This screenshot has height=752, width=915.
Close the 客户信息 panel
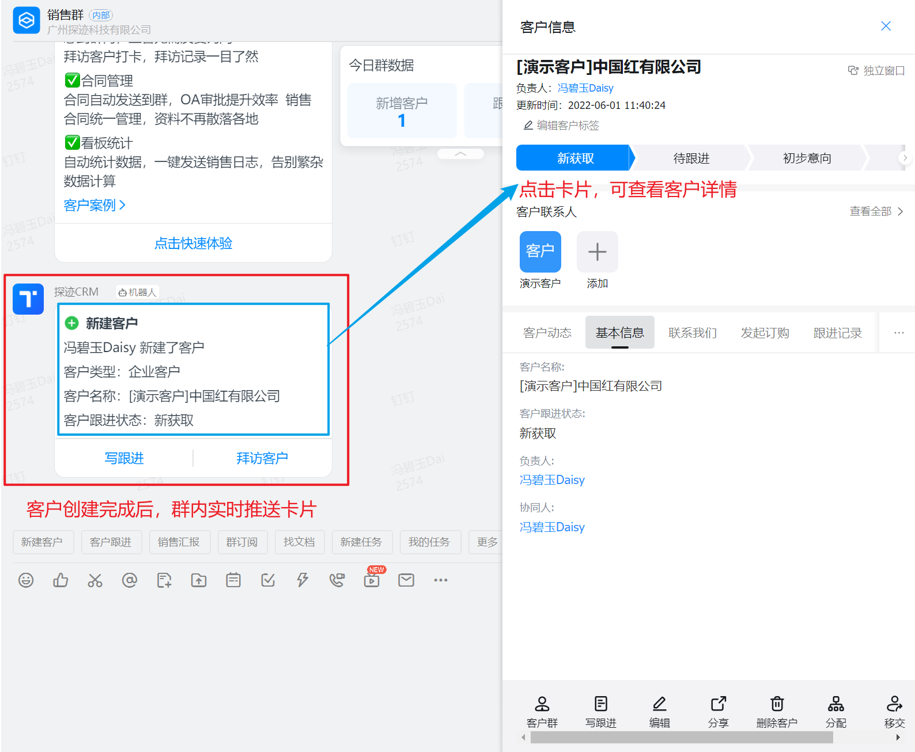tap(886, 26)
